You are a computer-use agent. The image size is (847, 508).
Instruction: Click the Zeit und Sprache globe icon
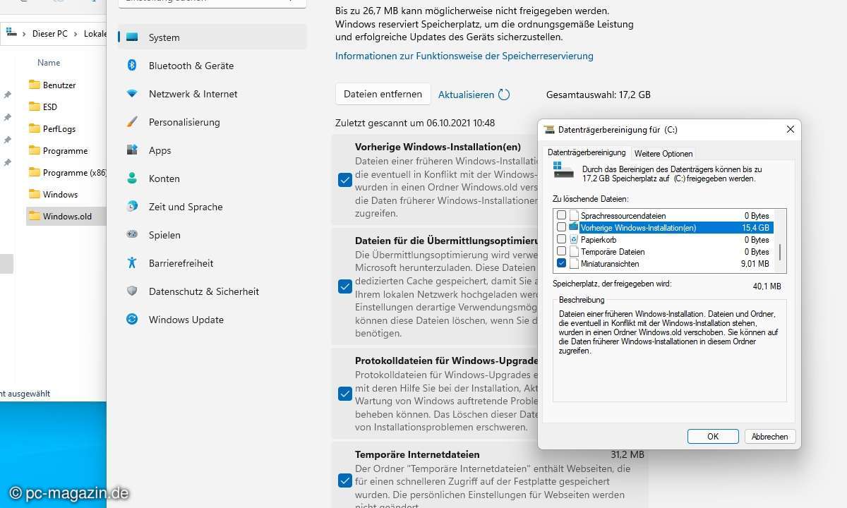(x=132, y=206)
